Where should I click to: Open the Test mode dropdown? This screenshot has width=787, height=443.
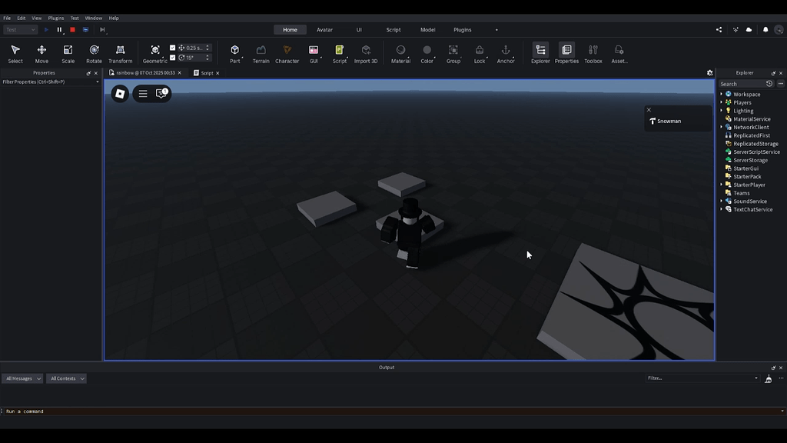20,30
